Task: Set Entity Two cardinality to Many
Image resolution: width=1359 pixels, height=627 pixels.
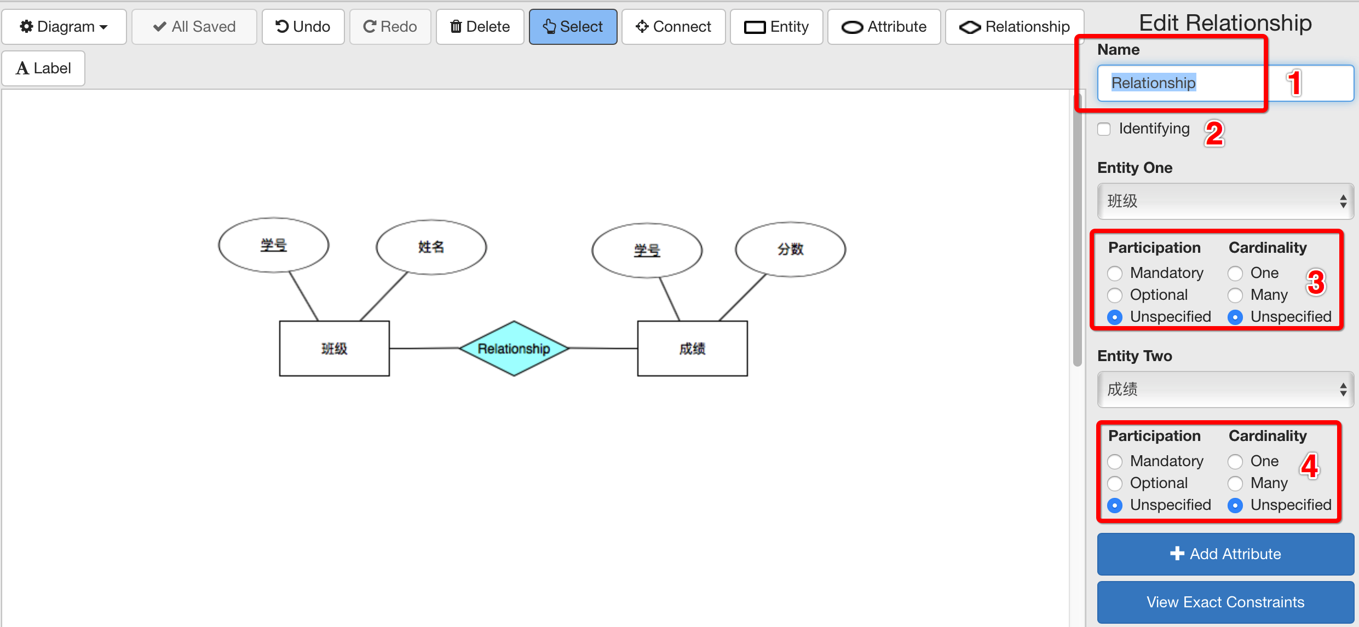Action: [1235, 483]
